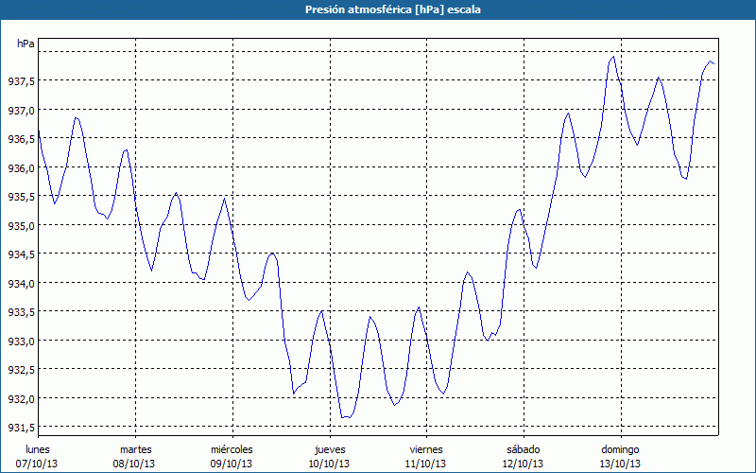
Task: Select the 'miércoles' day label
Action: click(232, 448)
